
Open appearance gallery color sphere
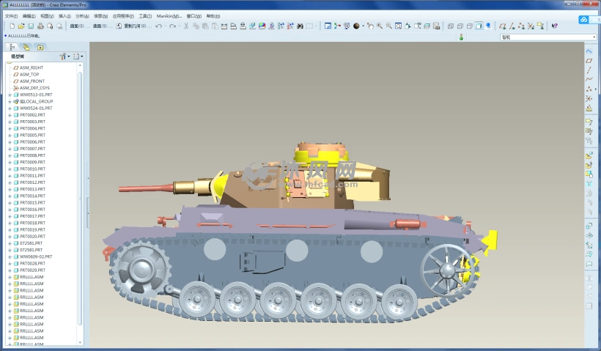tap(356, 26)
